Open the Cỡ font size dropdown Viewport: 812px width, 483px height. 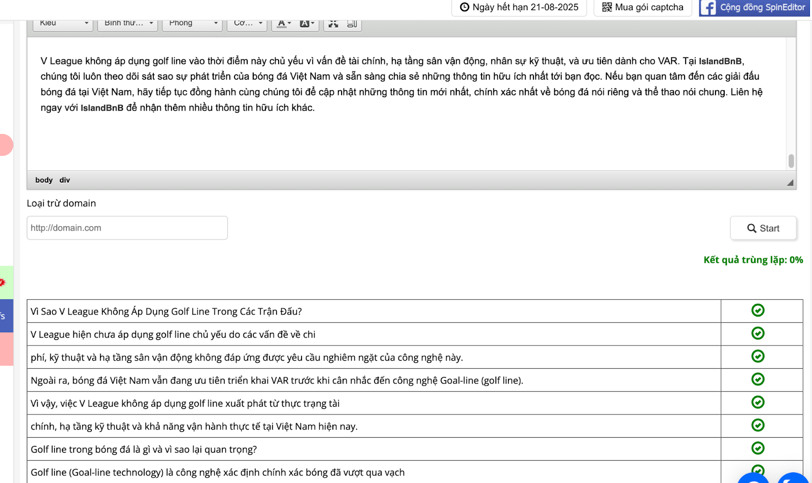[x=247, y=24]
